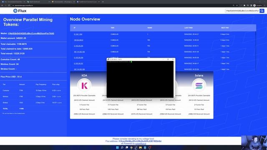Click the webcam overlay thumbnail
The image size is (267, 150).
[x=254, y=142]
